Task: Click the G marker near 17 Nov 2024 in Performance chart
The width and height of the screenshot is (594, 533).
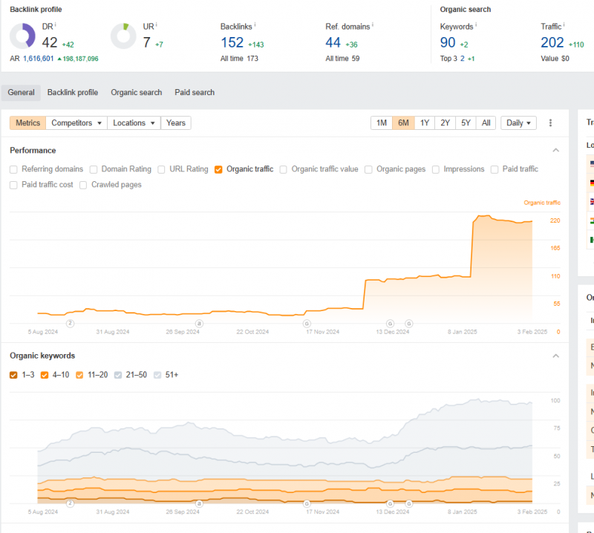Action: click(306, 324)
